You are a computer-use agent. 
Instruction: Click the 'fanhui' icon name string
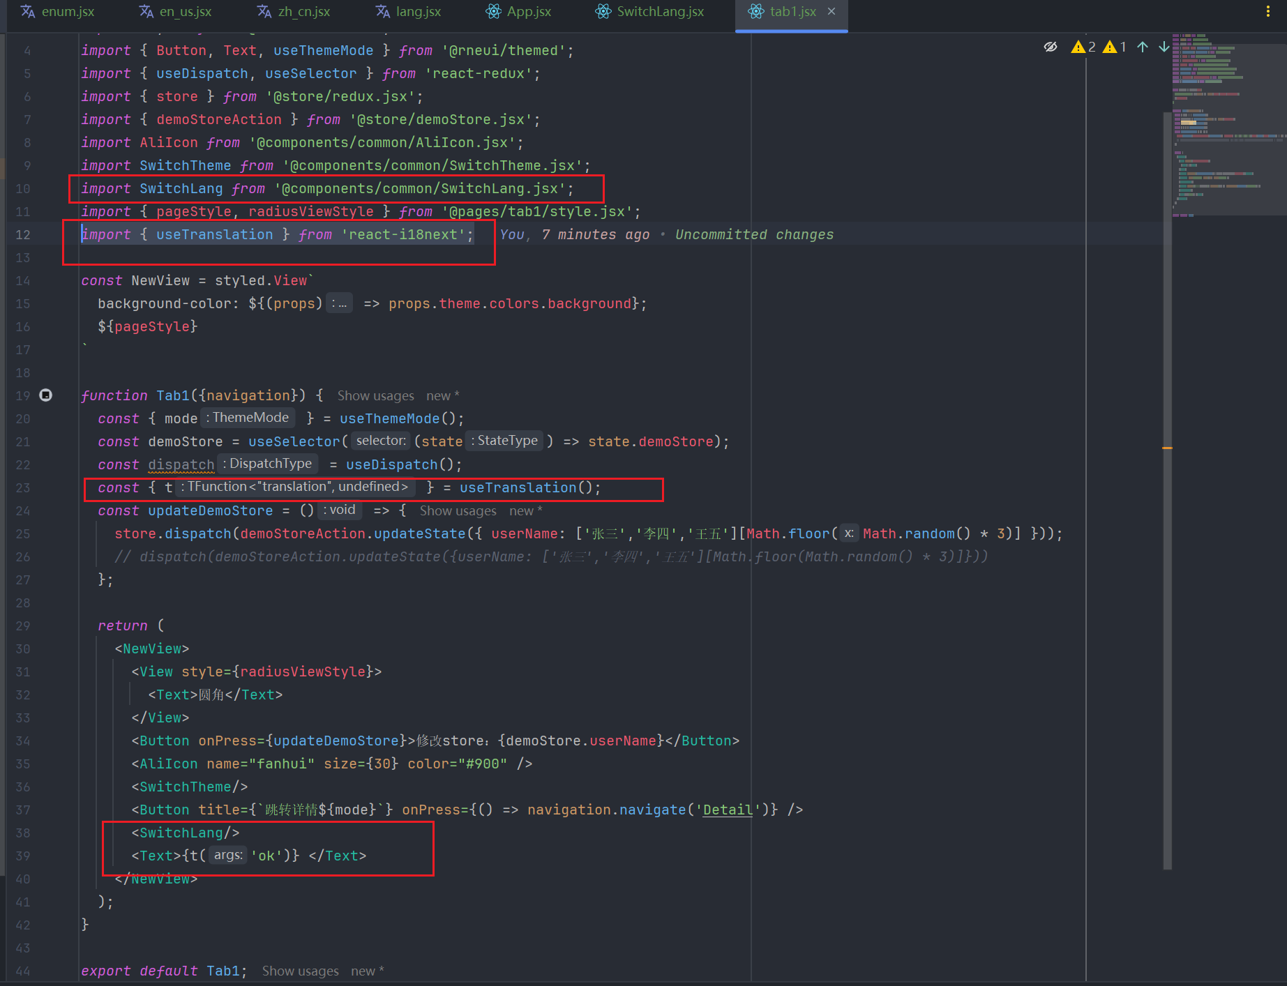click(281, 764)
